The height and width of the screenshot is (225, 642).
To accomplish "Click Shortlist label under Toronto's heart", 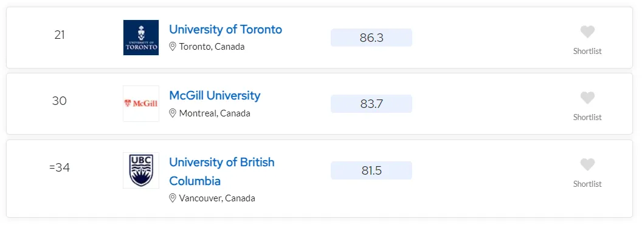I will (587, 51).
